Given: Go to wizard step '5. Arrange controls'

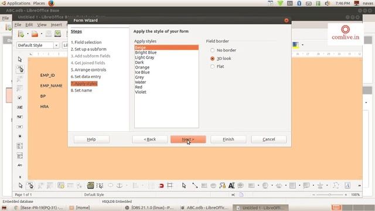Looking at the screenshot, I should pos(88,70).
